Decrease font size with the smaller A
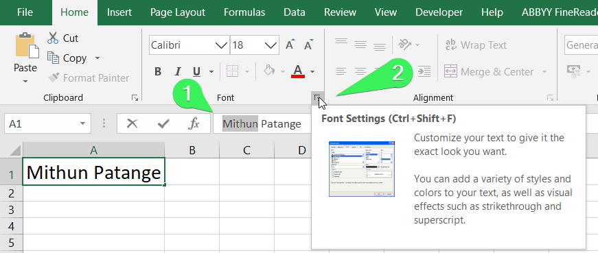Viewport: 598px width, 253px height. [x=308, y=45]
